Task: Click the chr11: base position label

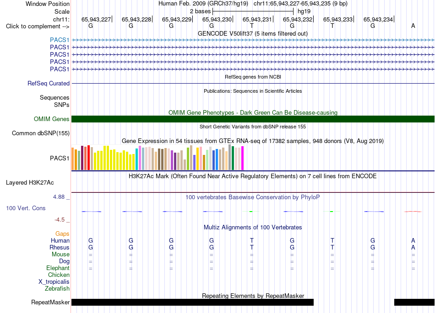Action: click(61, 19)
